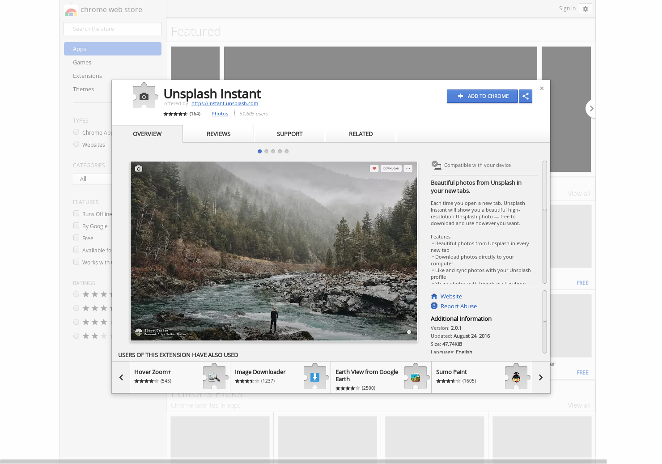Check the Free feature checkbox

[76, 238]
